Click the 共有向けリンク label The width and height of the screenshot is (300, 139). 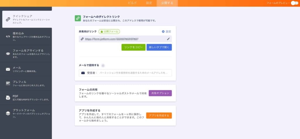coord(88,31)
